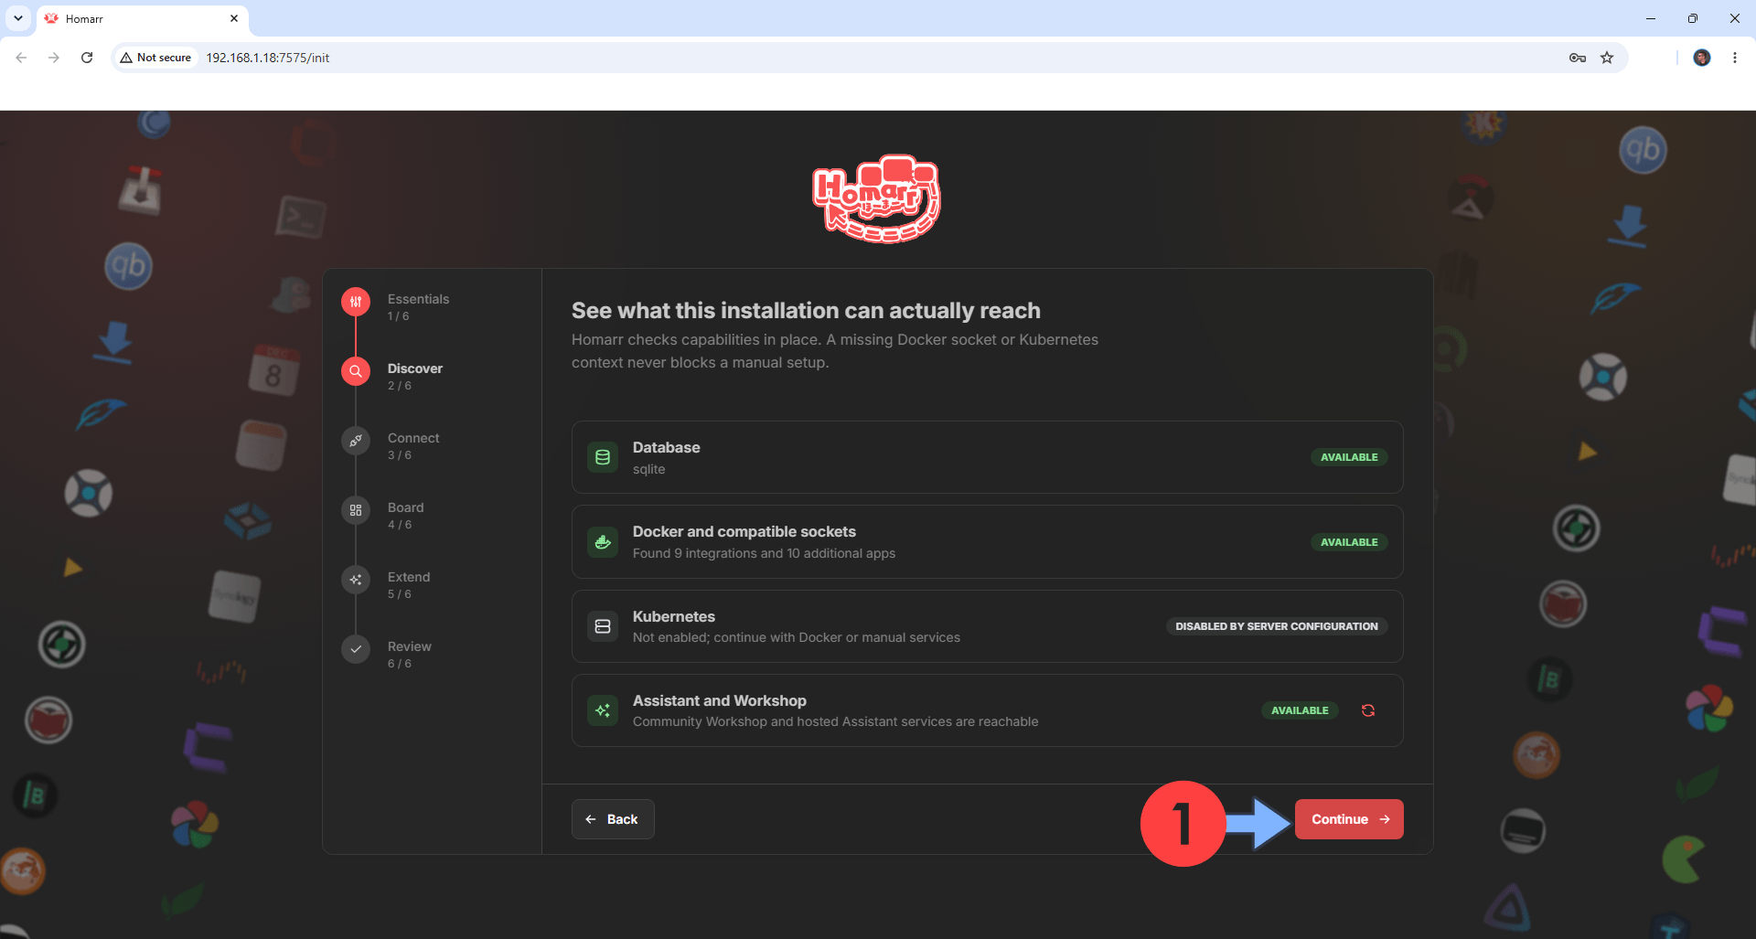Viewport: 1756px width, 939px height.
Task: Go back with the Back button
Action: pos(613,819)
